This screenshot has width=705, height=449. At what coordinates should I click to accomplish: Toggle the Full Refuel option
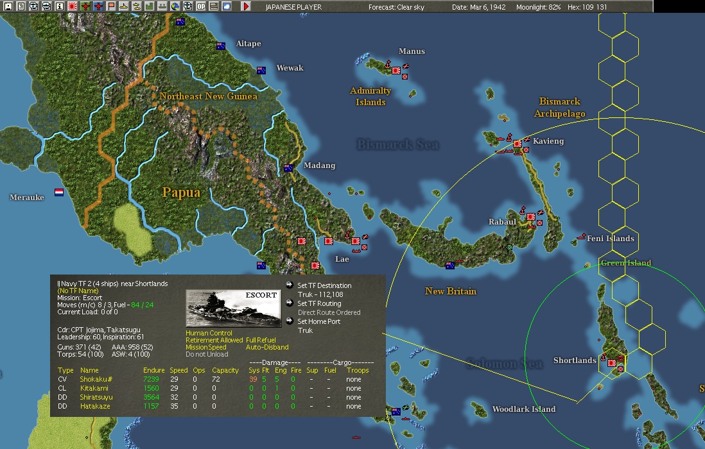(x=261, y=341)
